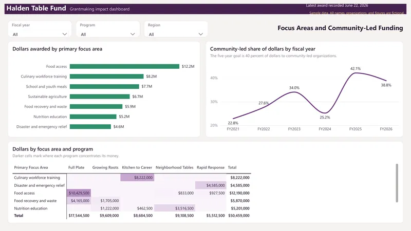
Task: Click the 27.6% data label
Action: (x=264, y=103)
